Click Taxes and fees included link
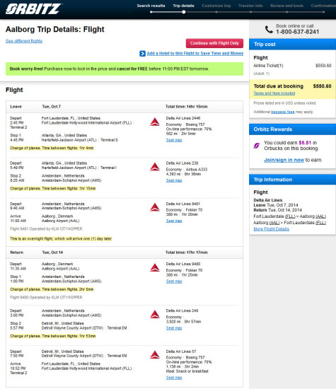Screen dimensions: 336x389 tap(274, 93)
